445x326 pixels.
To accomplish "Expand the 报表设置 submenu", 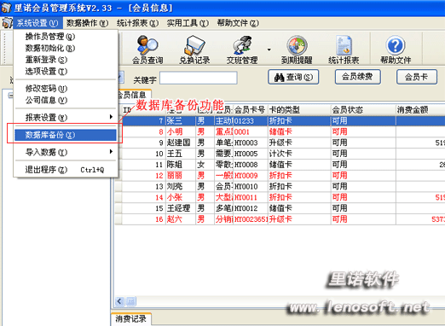I will [66, 117].
